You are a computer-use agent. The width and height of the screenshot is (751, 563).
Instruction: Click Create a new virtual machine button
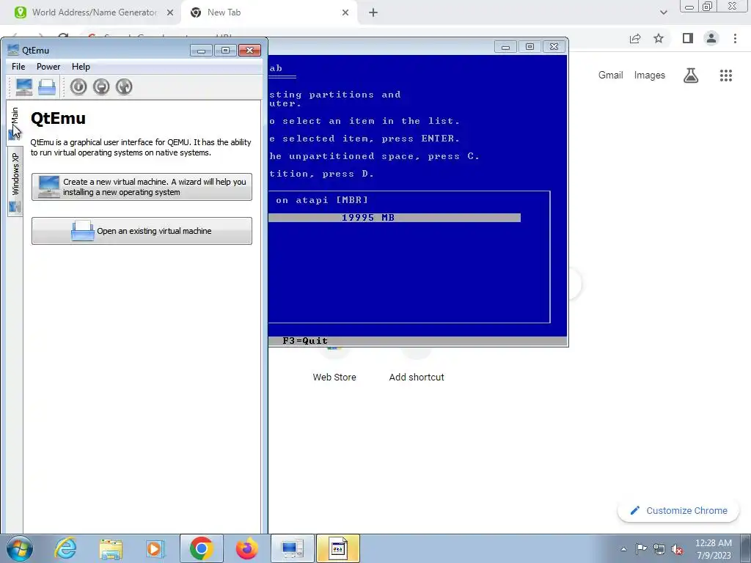click(142, 187)
